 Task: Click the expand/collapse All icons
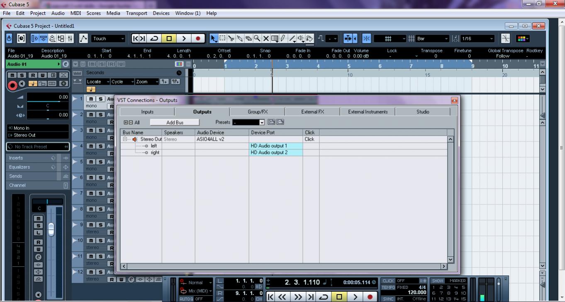[x=128, y=122]
